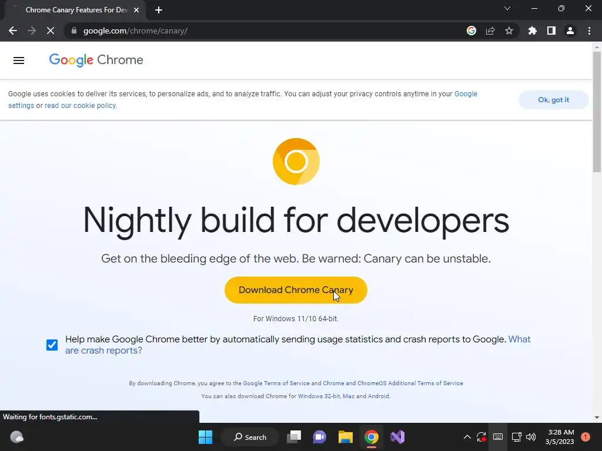
Task: Open the clock showing 3:28 AM
Action: tap(560, 437)
